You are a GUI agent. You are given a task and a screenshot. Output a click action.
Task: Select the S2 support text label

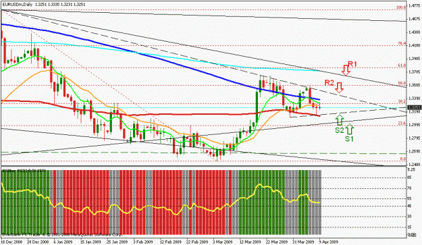[340, 130]
